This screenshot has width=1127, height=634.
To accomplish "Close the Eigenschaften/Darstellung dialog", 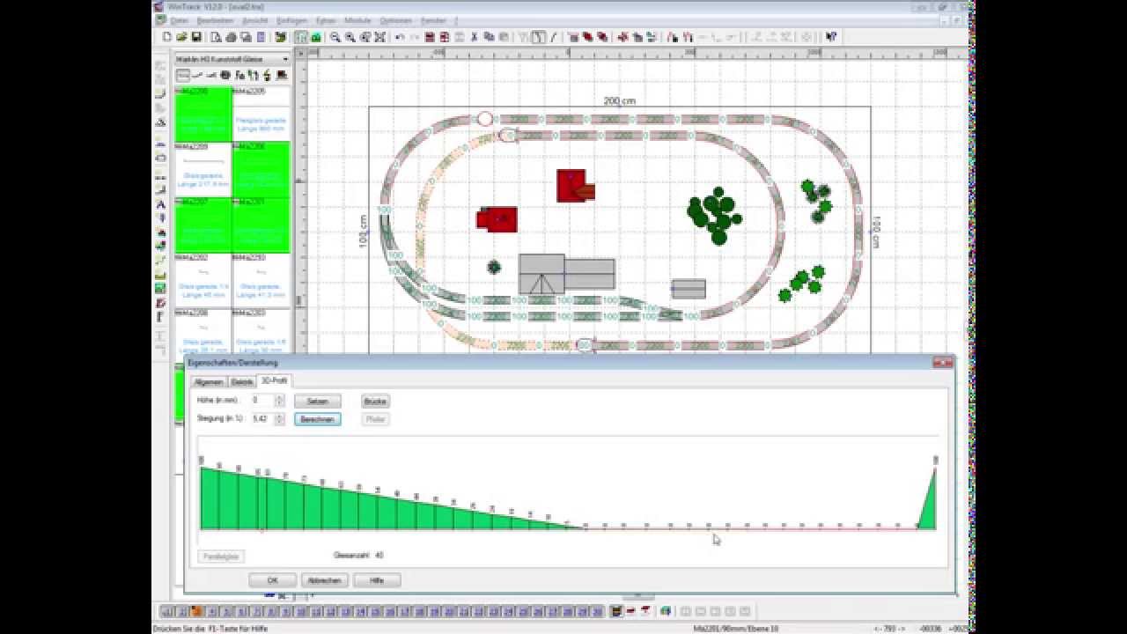I will [x=942, y=363].
